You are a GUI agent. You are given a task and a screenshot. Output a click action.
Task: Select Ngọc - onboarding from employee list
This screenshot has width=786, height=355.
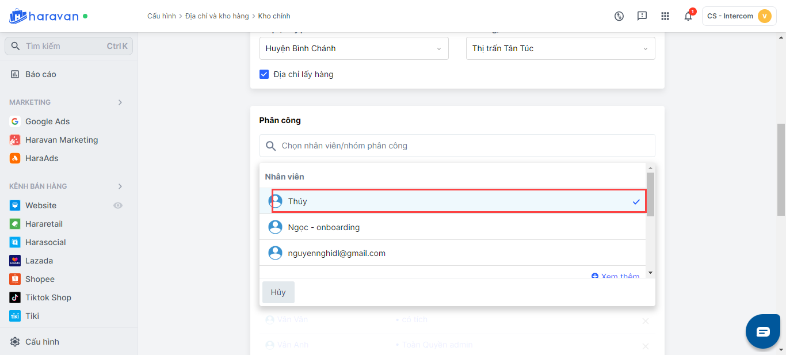pyautogui.click(x=323, y=227)
